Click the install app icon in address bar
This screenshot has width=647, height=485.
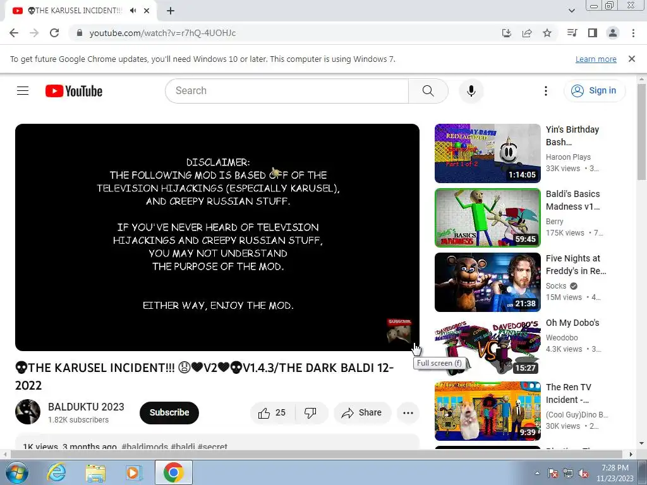507,33
